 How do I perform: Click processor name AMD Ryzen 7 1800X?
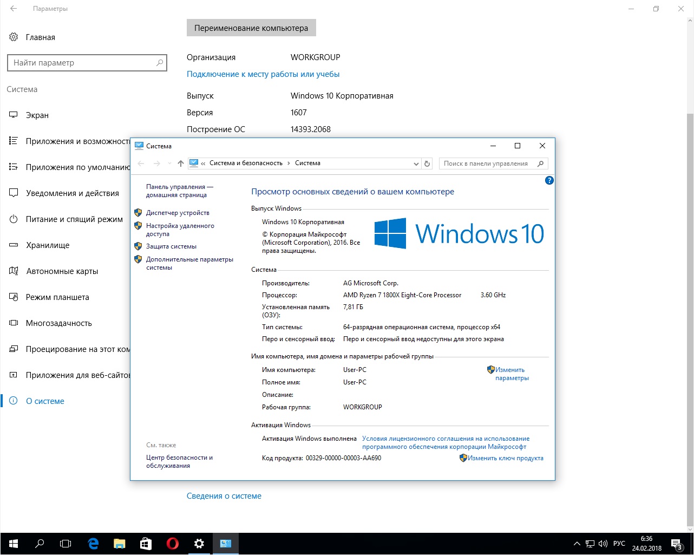(402, 295)
